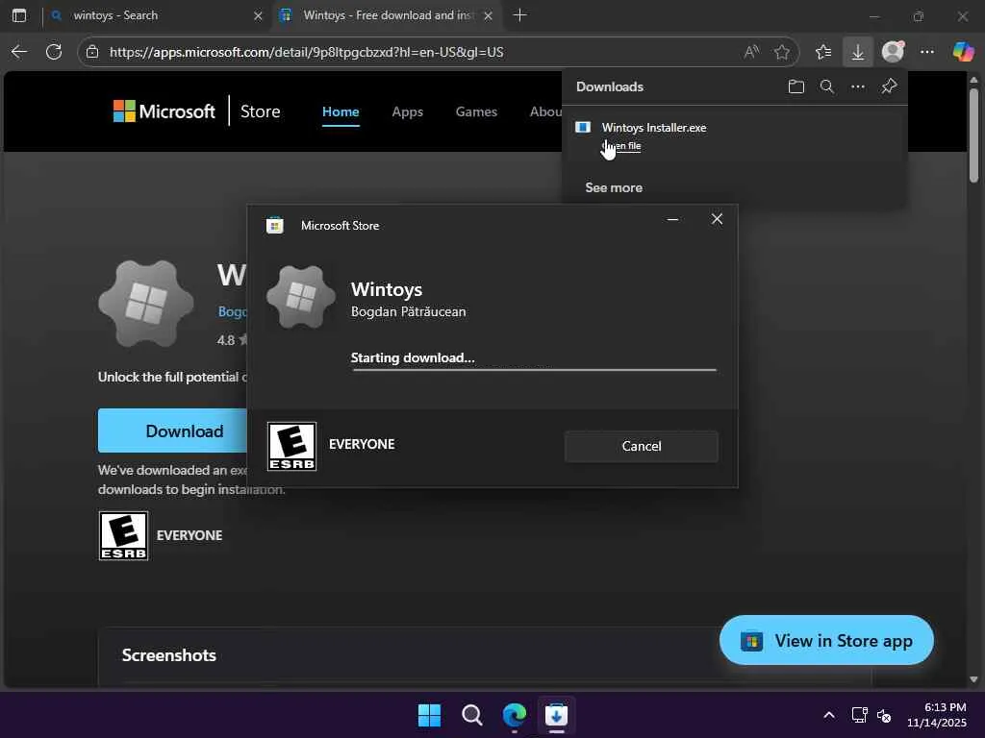Open the Favorites list icon
This screenshot has width=985, height=738.
click(823, 52)
